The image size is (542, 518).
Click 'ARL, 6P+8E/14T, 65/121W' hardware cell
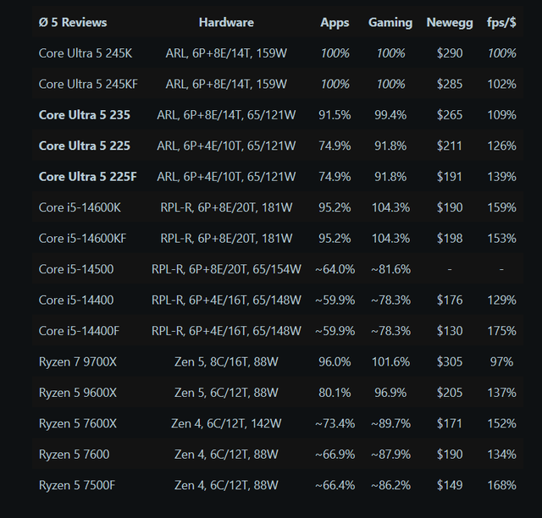click(226, 115)
